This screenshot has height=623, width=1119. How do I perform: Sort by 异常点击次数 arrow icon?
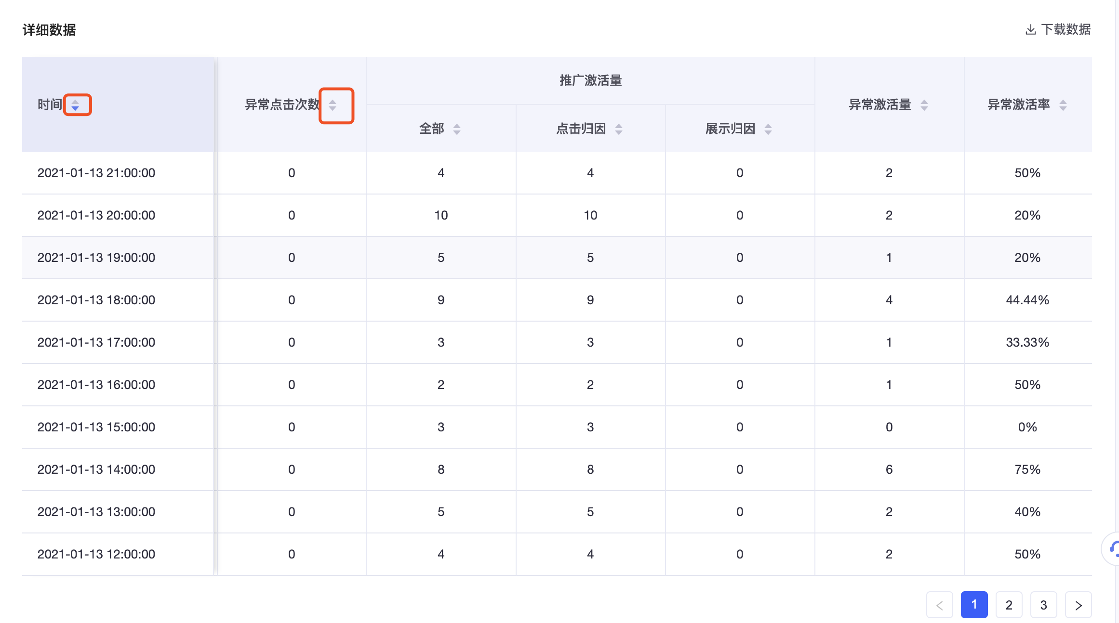coord(333,105)
